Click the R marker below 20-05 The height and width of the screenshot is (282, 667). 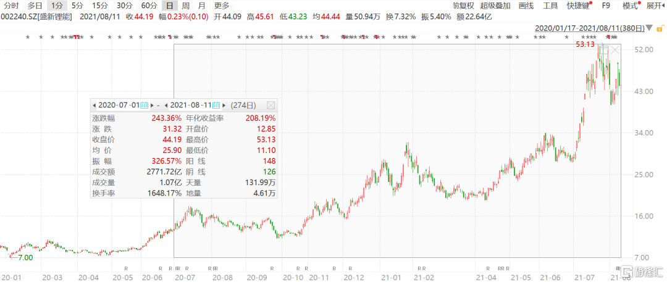126,268
